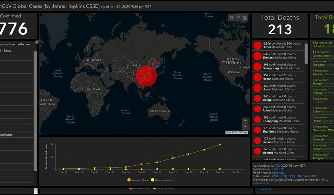
Task: Show the map legend list icon
Action: (x=238, y=18)
